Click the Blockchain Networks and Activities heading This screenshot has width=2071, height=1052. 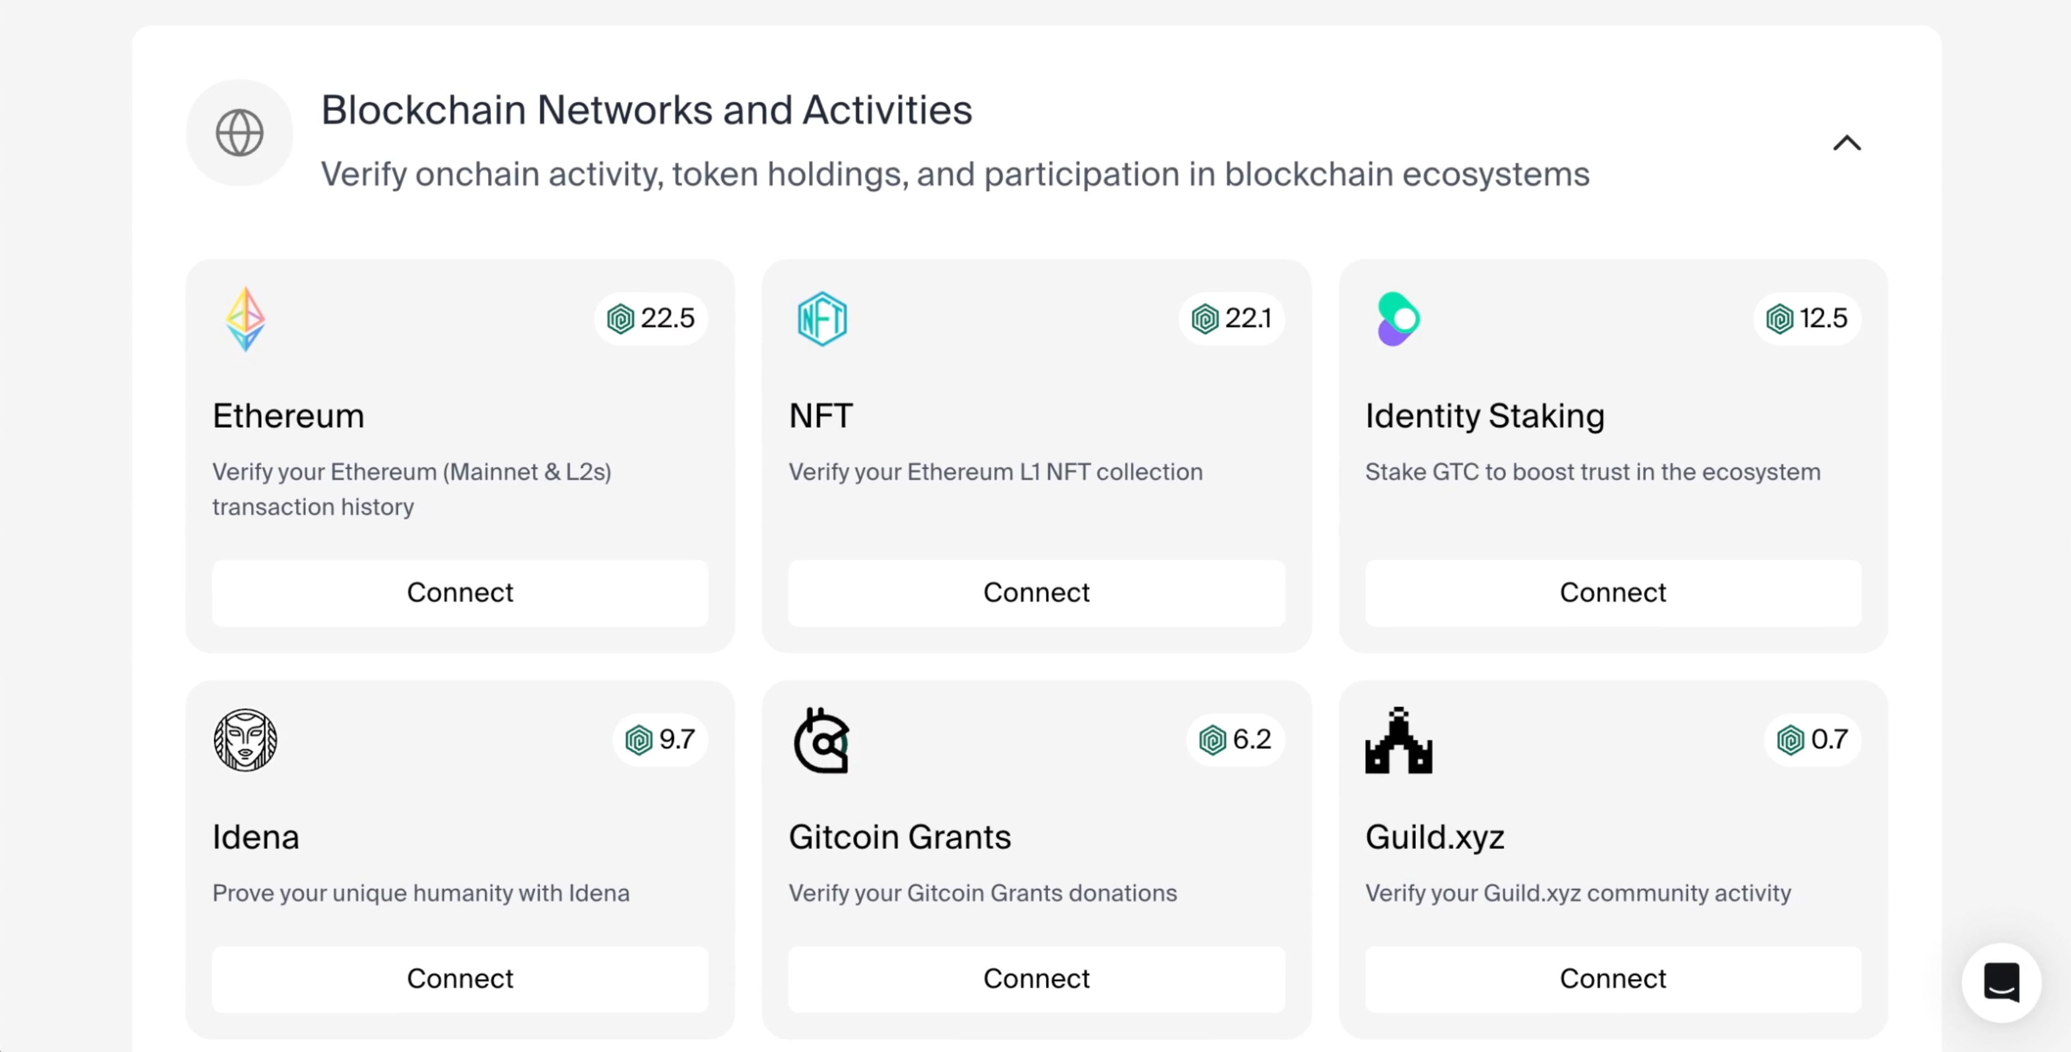pos(646,110)
